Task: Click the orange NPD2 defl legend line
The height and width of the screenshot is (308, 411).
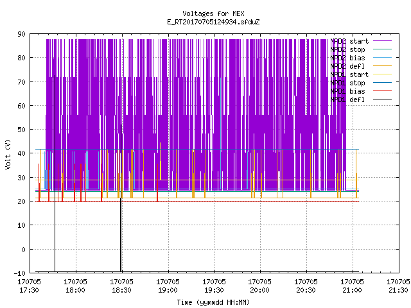Action: [382, 66]
